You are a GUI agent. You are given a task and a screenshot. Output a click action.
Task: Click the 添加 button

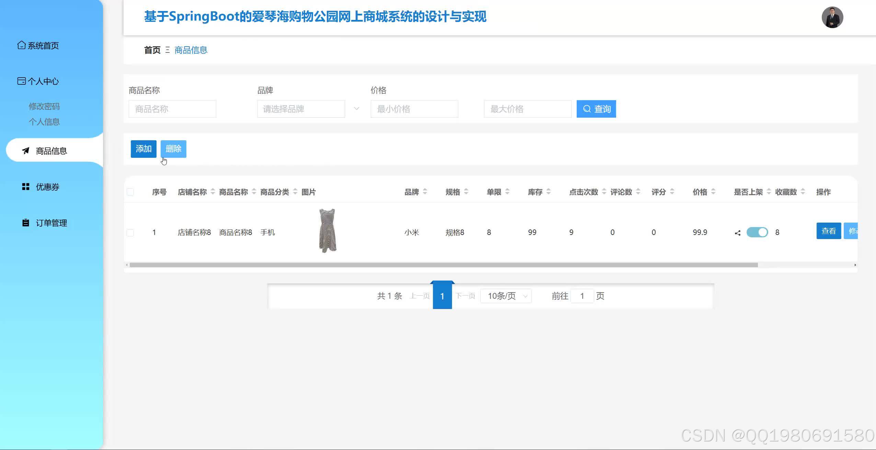click(x=143, y=149)
